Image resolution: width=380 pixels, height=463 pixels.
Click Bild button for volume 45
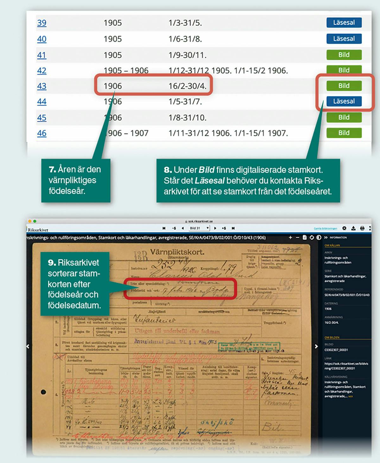point(344,117)
